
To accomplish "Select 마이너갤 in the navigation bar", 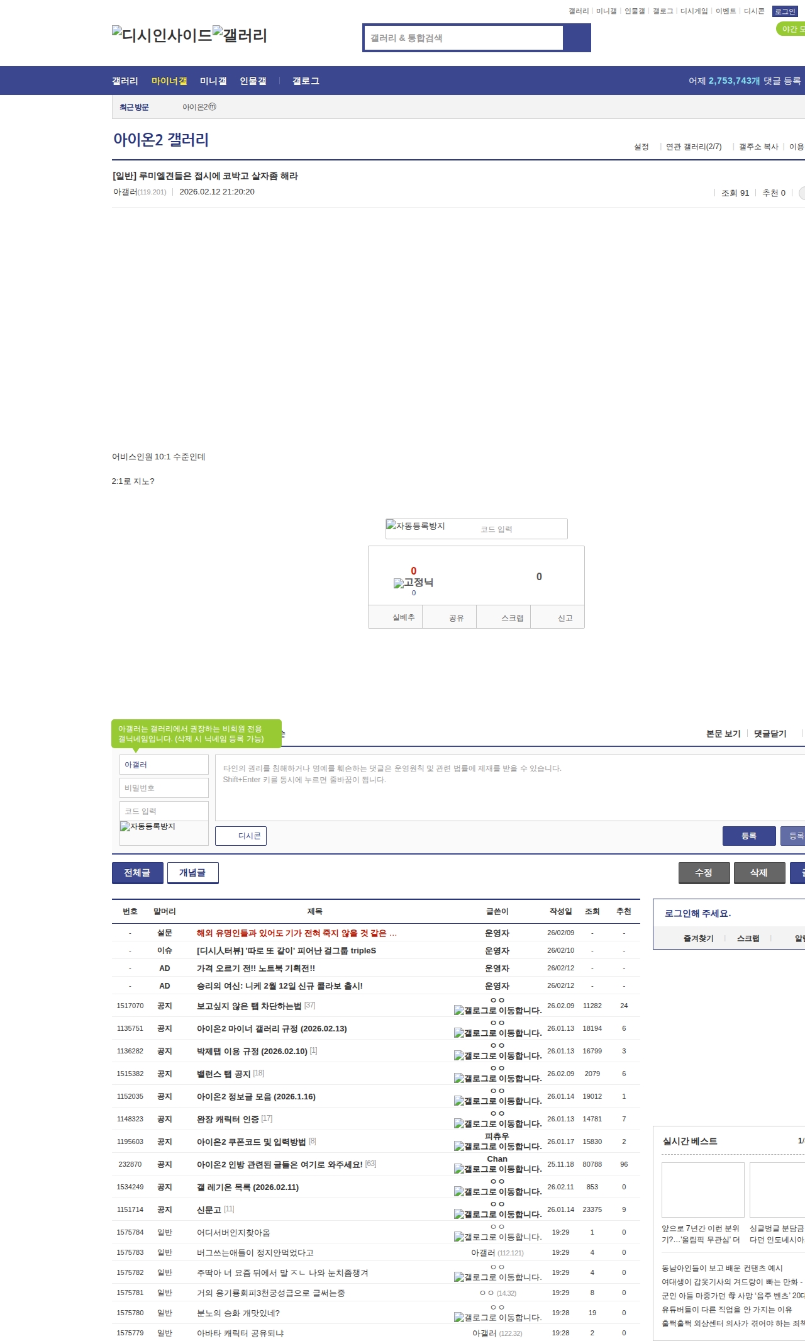I will 169,81.
